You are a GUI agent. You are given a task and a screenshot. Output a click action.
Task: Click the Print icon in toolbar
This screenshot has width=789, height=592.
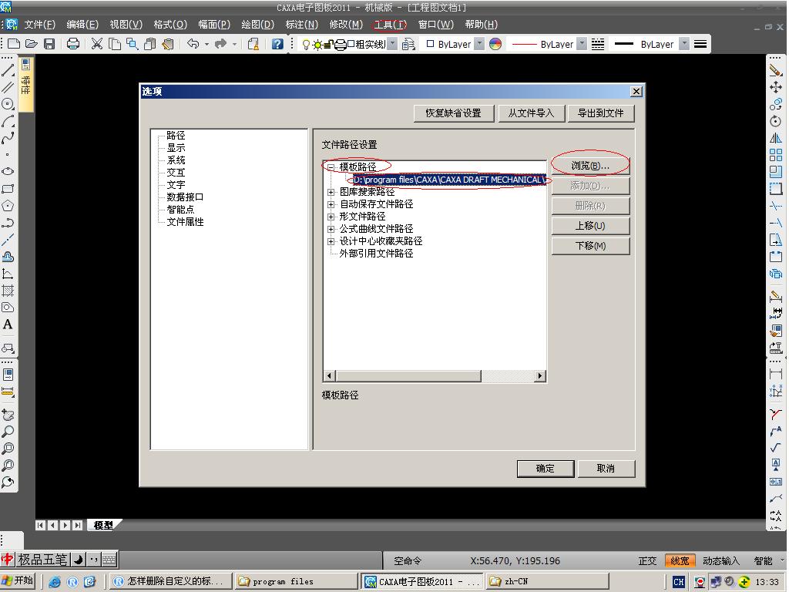click(x=73, y=44)
